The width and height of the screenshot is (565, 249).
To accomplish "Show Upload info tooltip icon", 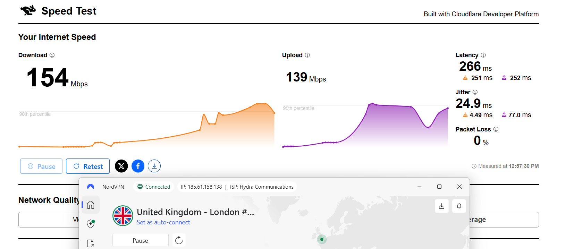I will pos(307,55).
